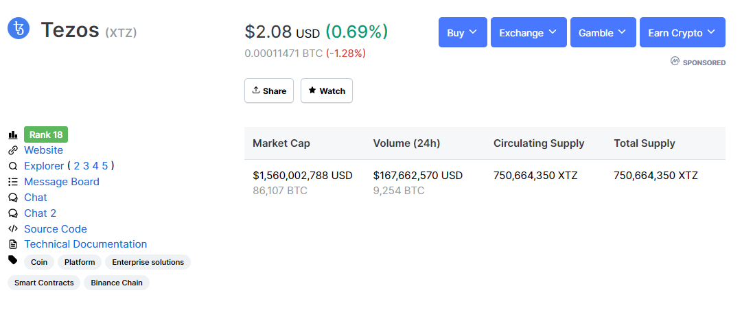The height and width of the screenshot is (319, 742).
Task: Toggle the Watch star button
Action: click(x=327, y=91)
